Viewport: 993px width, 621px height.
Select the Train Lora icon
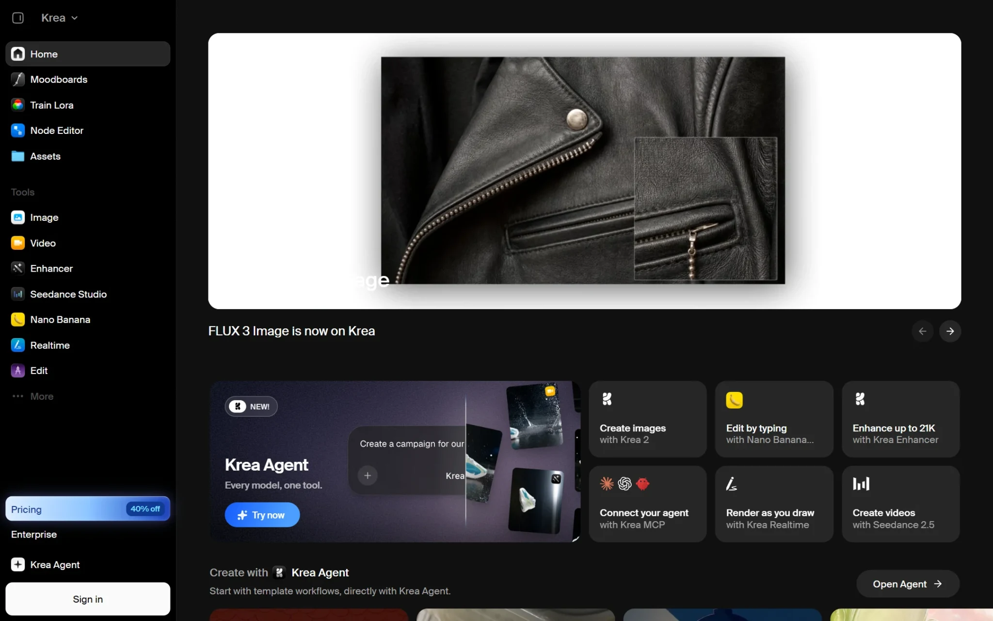(x=18, y=105)
